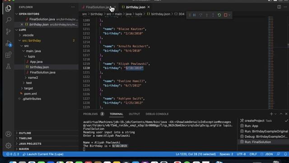Change indentation via Spaces: 2

click(226, 154)
